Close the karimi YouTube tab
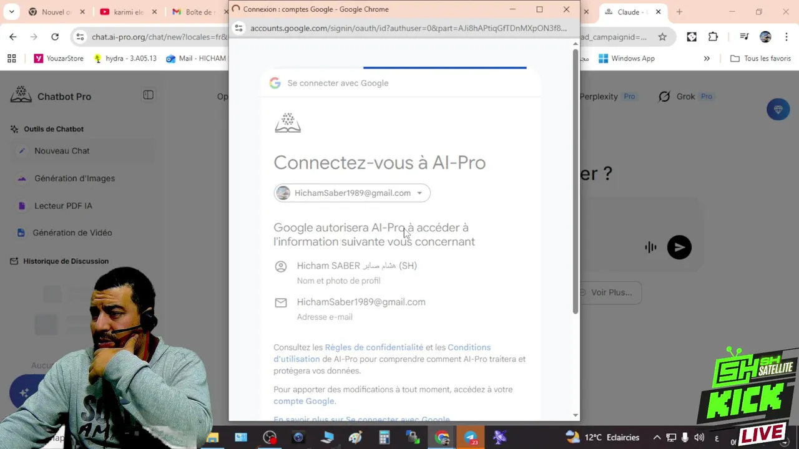 point(154,12)
